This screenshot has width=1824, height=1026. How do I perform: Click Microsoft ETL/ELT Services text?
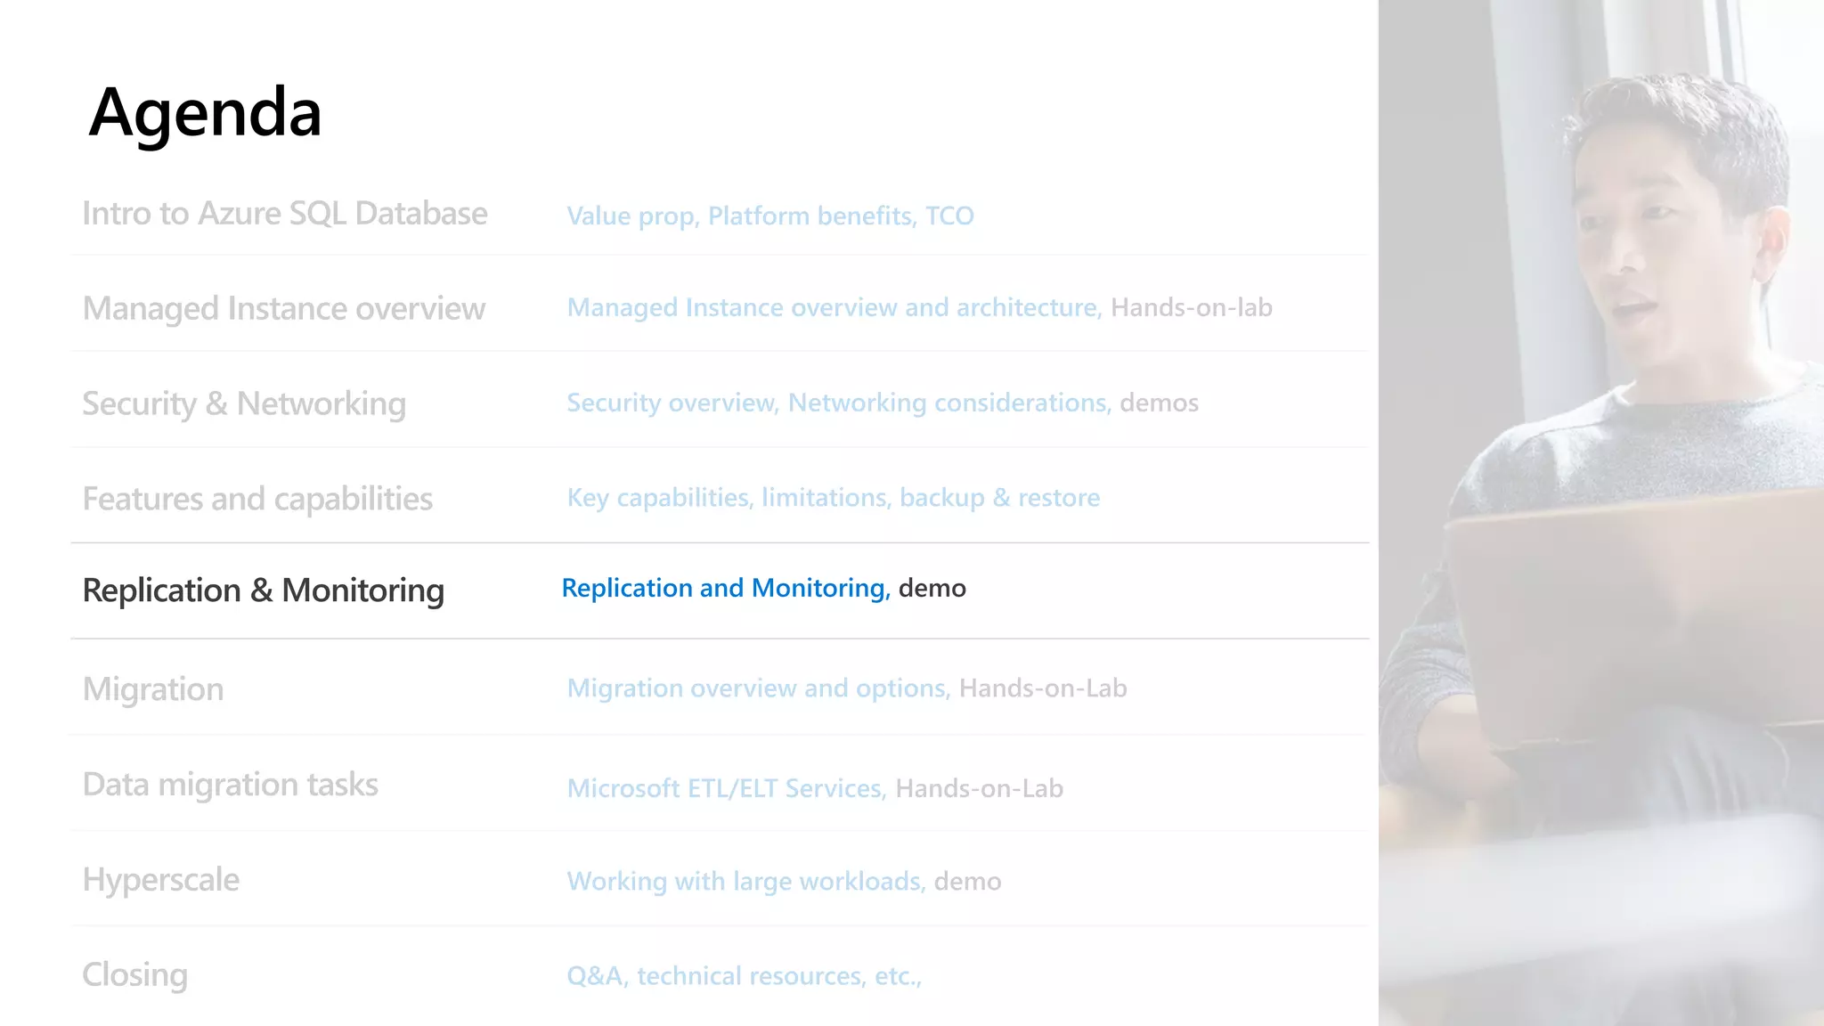[727, 789]
